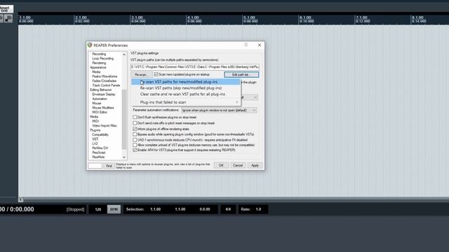
Task: Click the 8.1.00 marker on the timeline ruler
Action: point(417,17)
